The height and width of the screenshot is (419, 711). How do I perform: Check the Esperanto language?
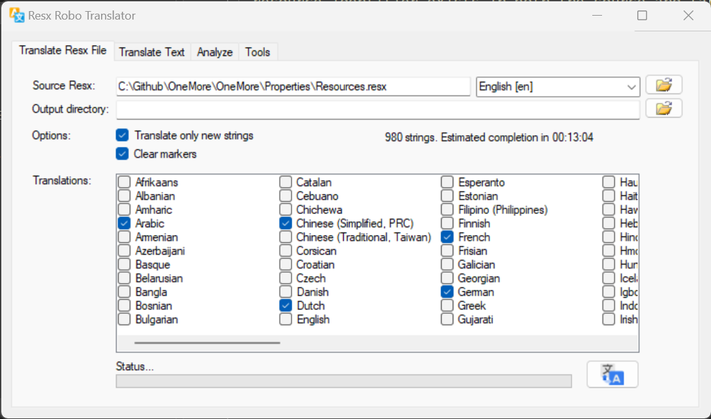(x=447, y=182)
